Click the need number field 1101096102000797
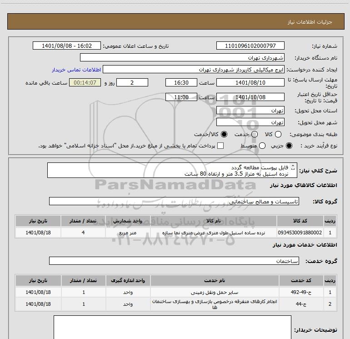Image resolution: width=350 pixels, height=339 pixels. tap(250, 46)
